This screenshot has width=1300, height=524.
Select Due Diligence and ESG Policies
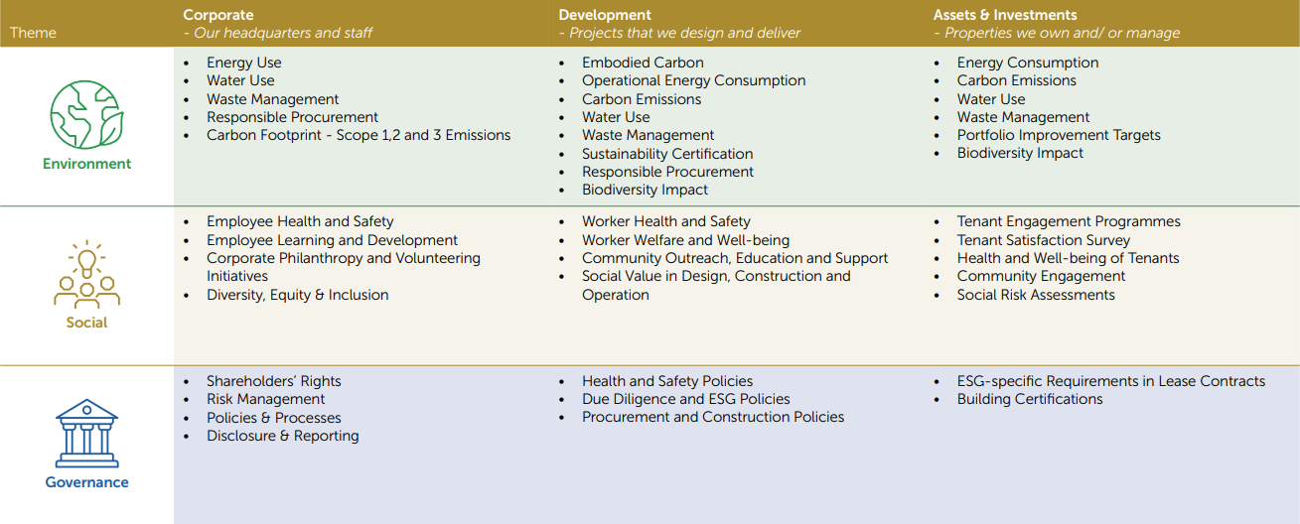click(685, 399)
